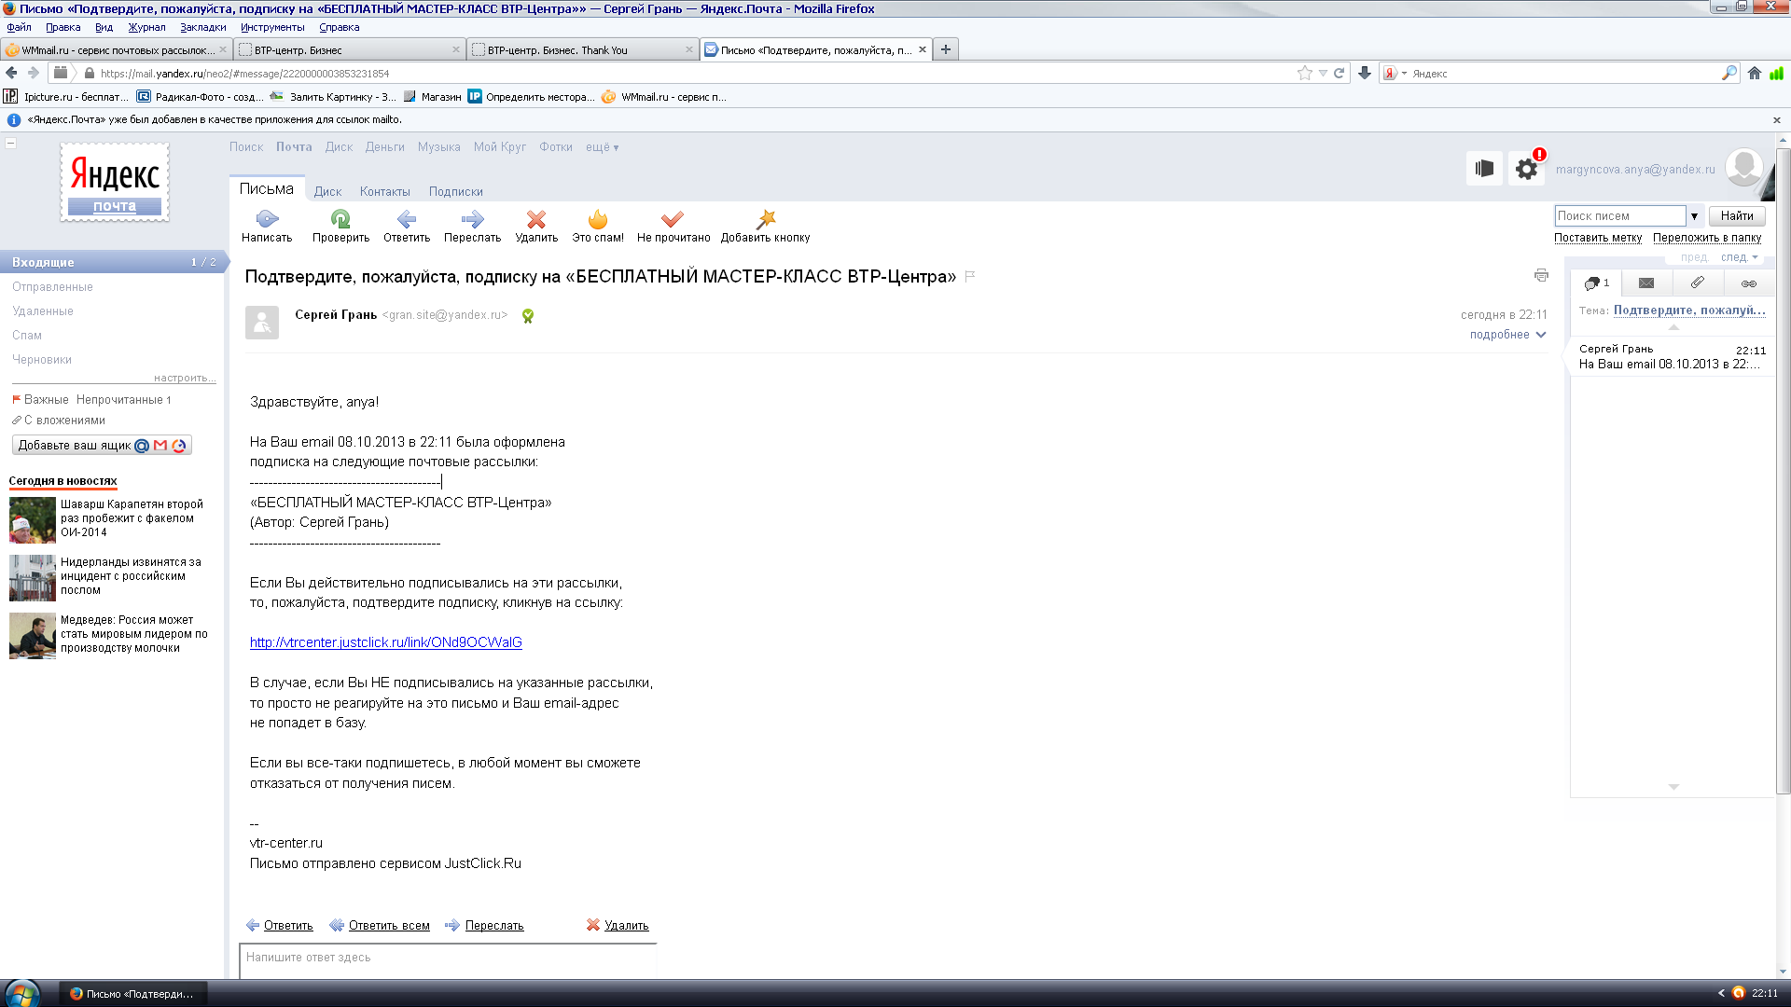Open the след. navigation dropdown
This screenshot has height=1007, width=1791.
coord(1740,257)
